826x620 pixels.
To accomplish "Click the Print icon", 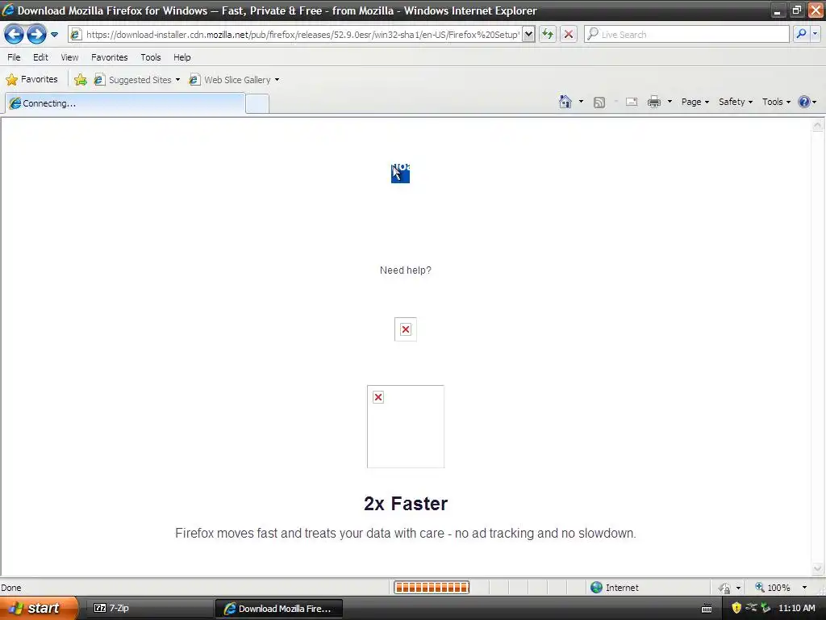I will coord(654,102).
